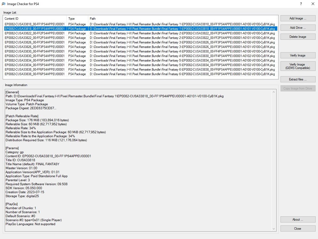Click the Storage Type: digital25 line

point(22,196)
